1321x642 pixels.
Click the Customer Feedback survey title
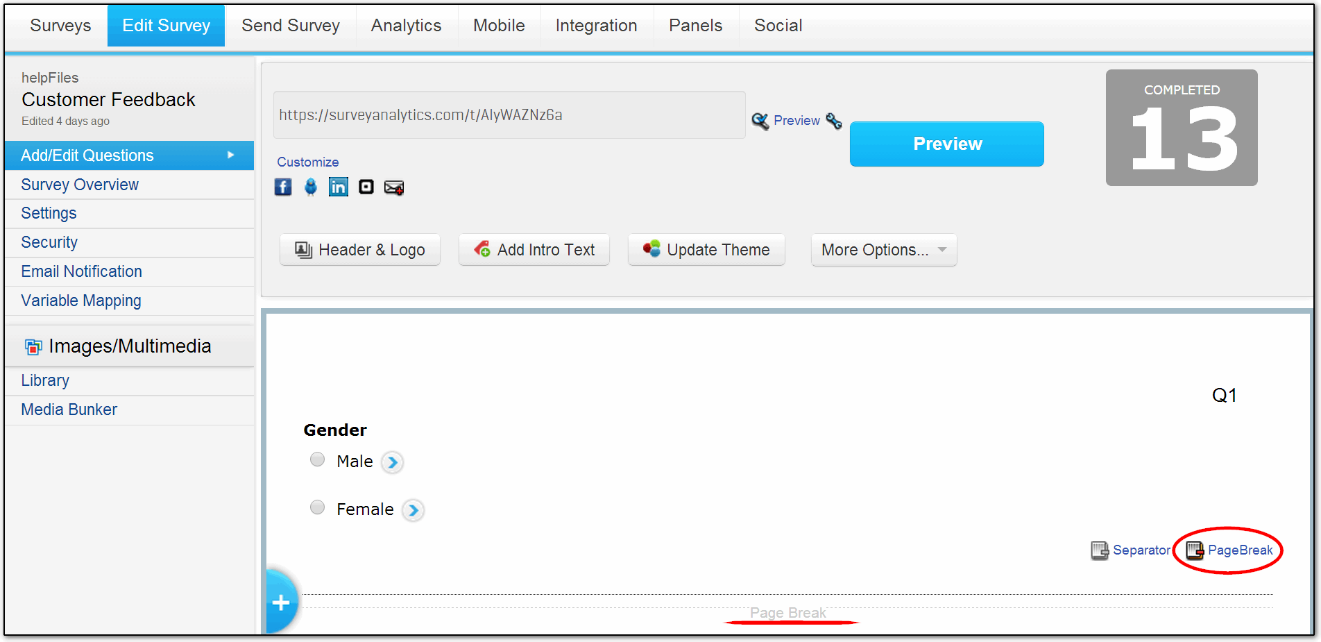point(108,100)
